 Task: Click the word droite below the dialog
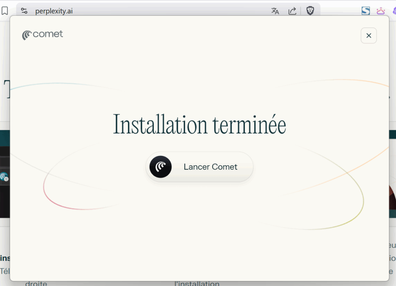pos(36,284)
